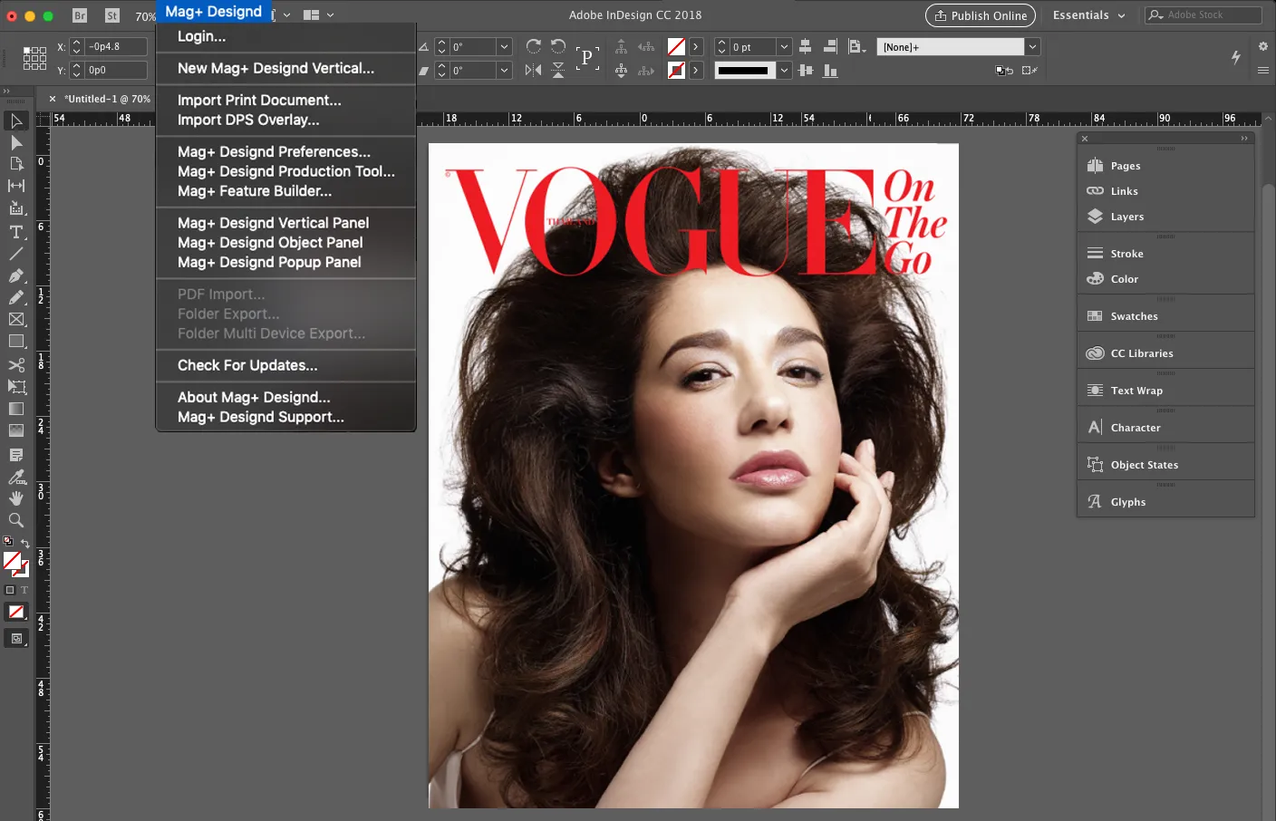The height and width of the screenshot is (821, 1276).
Task: Select the Note tool
Action: (16, 455)
